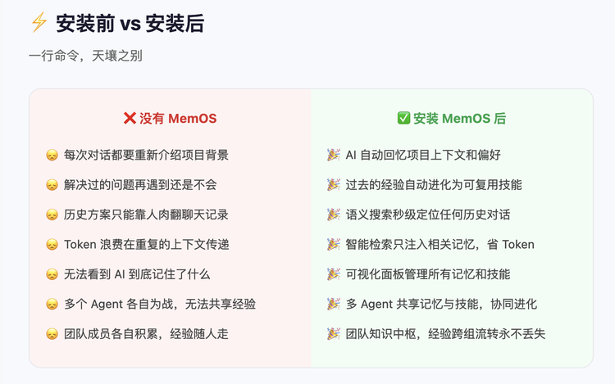The height and width of the screenshot is (384, 615).
Task: Click the 安装 MemOS 后 column title
Action: [x=459, y=119]
